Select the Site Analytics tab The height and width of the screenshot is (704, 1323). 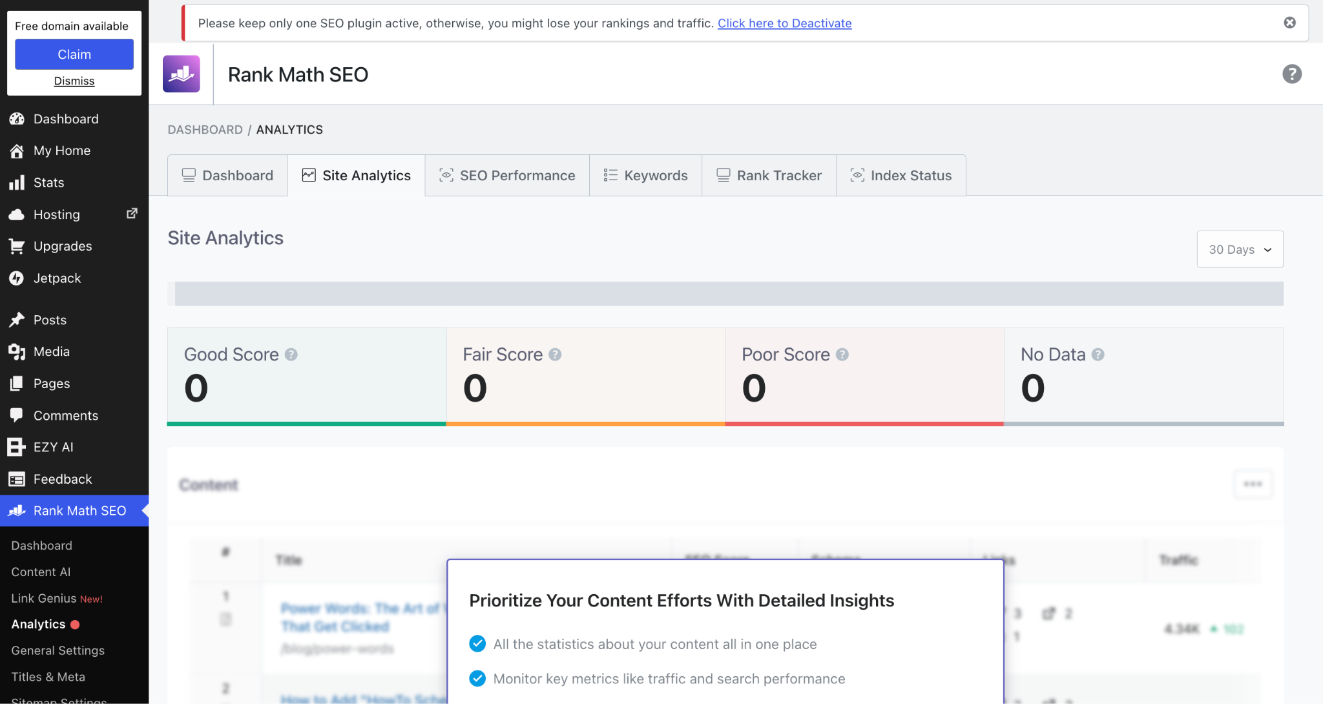click(357, 176)
